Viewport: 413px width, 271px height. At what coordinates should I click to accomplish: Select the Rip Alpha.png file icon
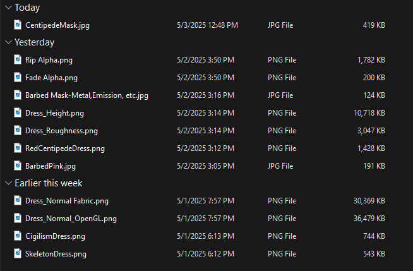click(18, 59)
